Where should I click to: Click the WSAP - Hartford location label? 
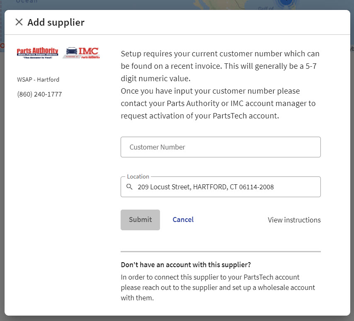click(x=38, y=80)
